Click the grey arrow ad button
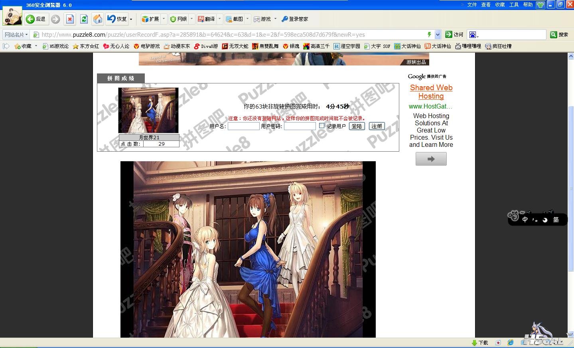The width and height of the screenshot is (574, 348). (x=431, y=159)
